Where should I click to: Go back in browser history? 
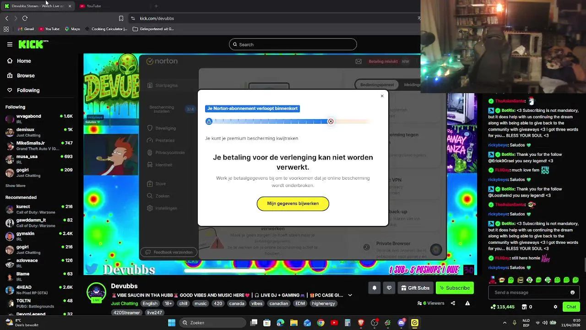click(x=6, y=18)
